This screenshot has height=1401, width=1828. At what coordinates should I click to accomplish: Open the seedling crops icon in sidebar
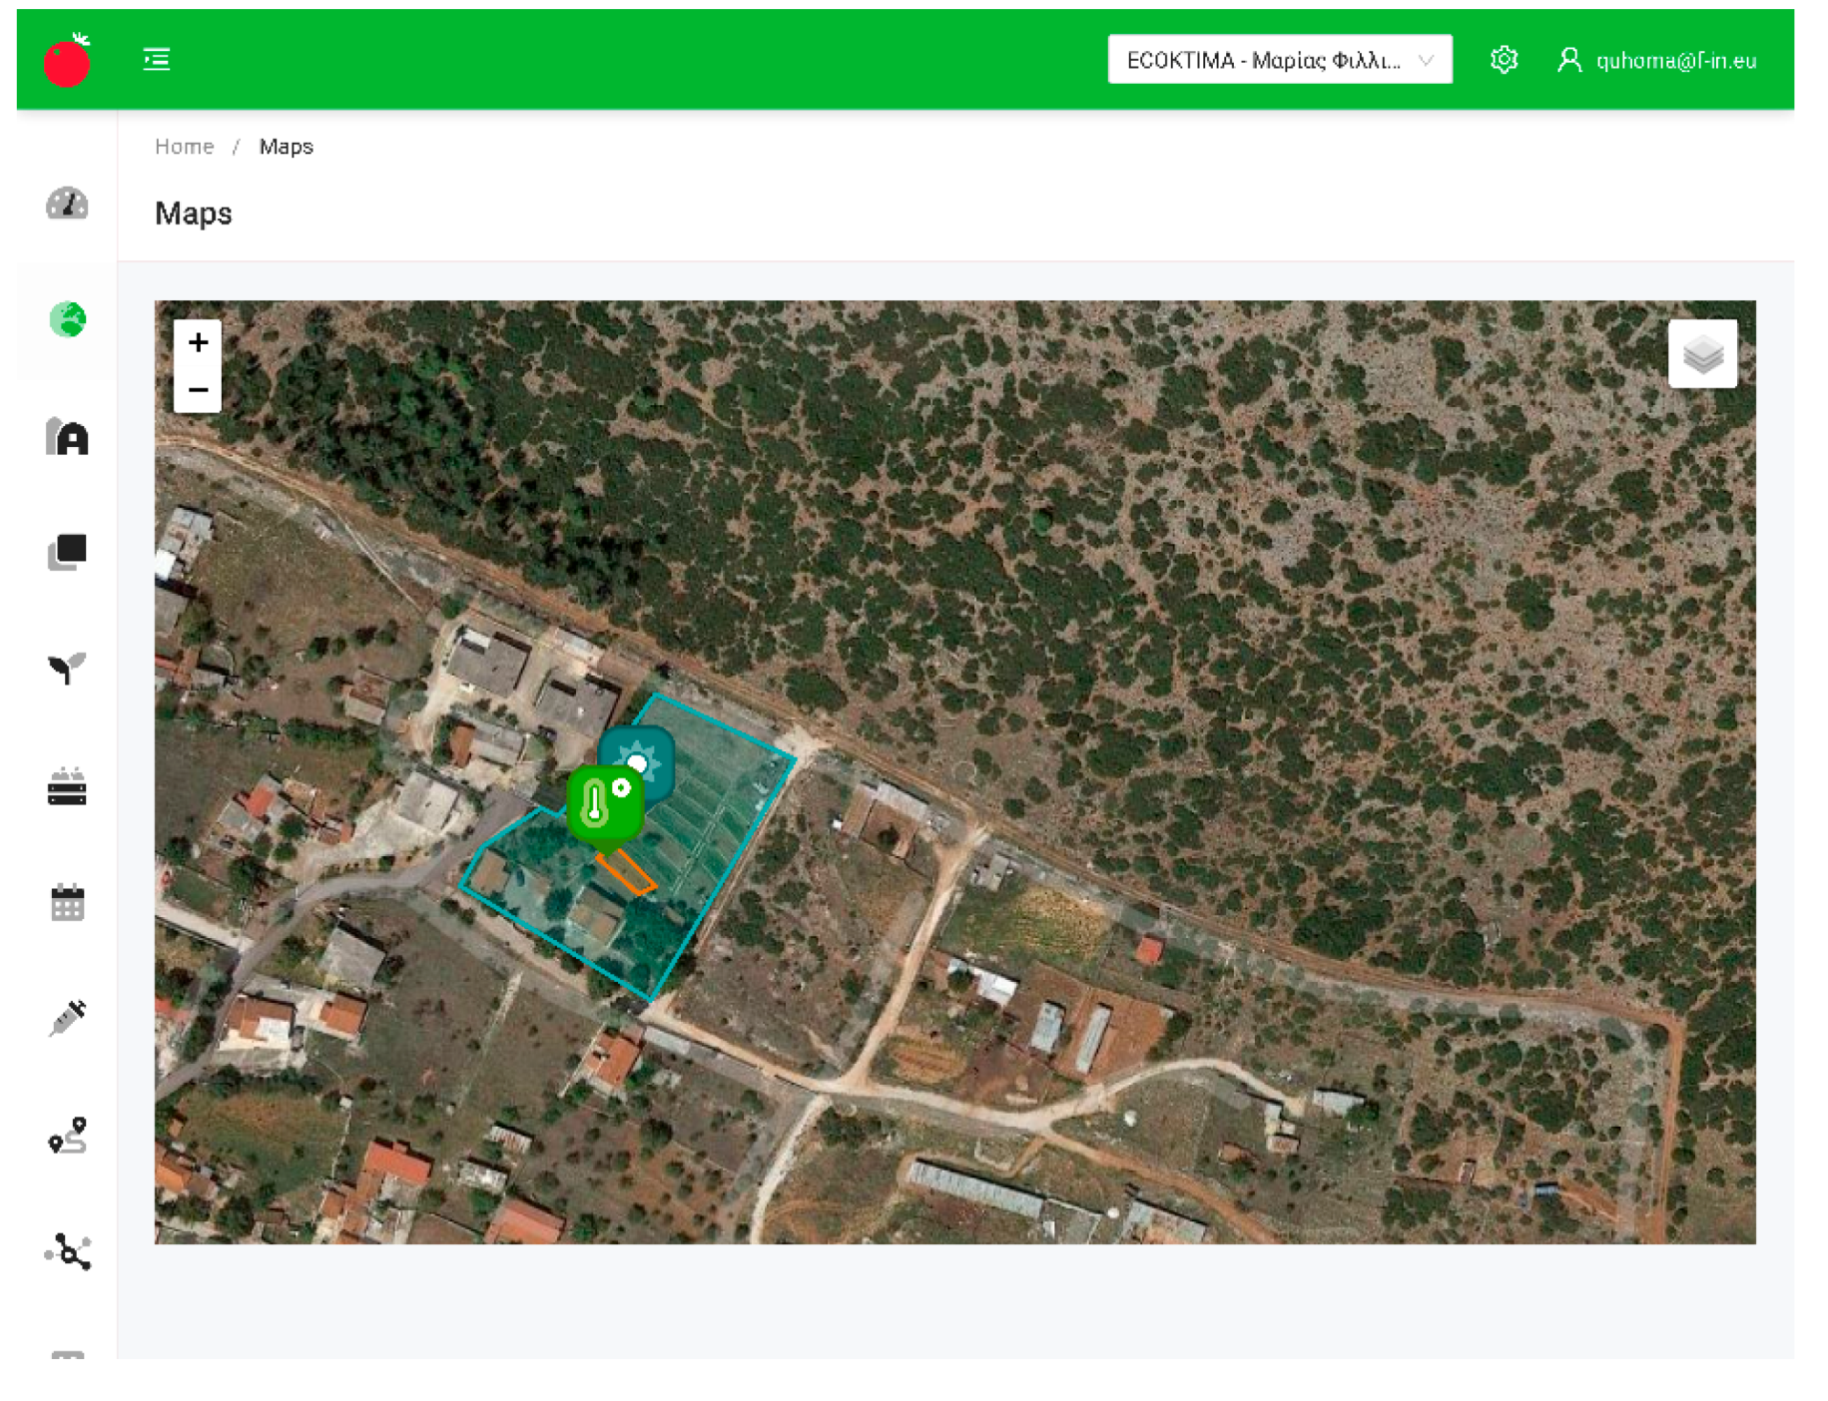pyautogui.click(x=67, y=668)
